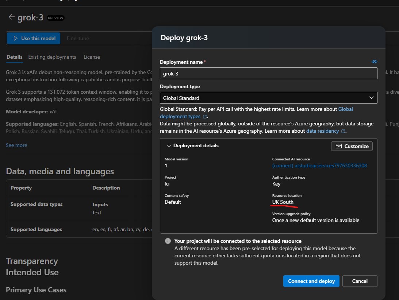Viewport: 399px width, 300px height.
Task: Click the Intended Use heading
Action: 32,272
